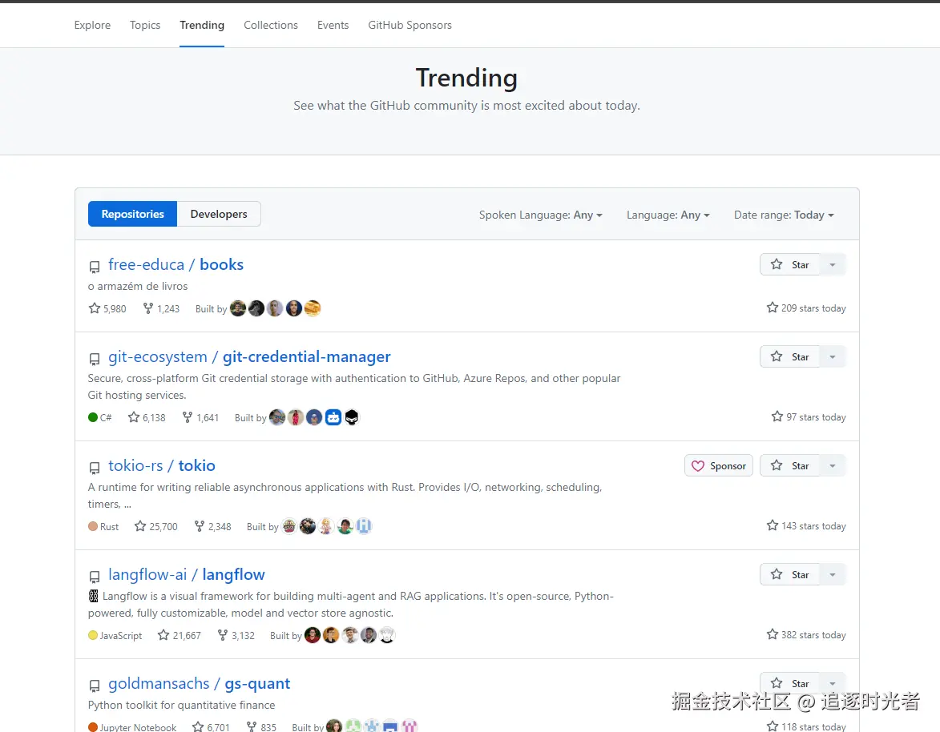The image size is (940, 732).
Task: Expand star list options for free-educa/books
Action: (833, 265)
